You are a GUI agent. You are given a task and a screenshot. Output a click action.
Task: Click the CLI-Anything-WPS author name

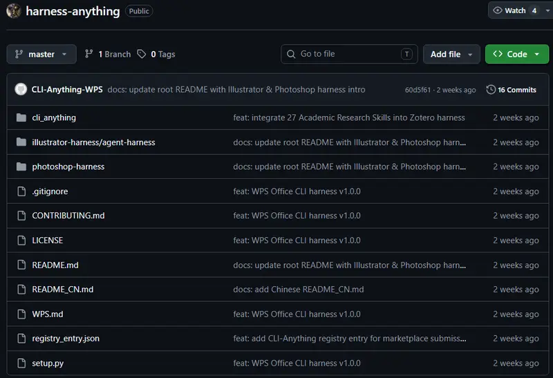click(x=67, y=89)
